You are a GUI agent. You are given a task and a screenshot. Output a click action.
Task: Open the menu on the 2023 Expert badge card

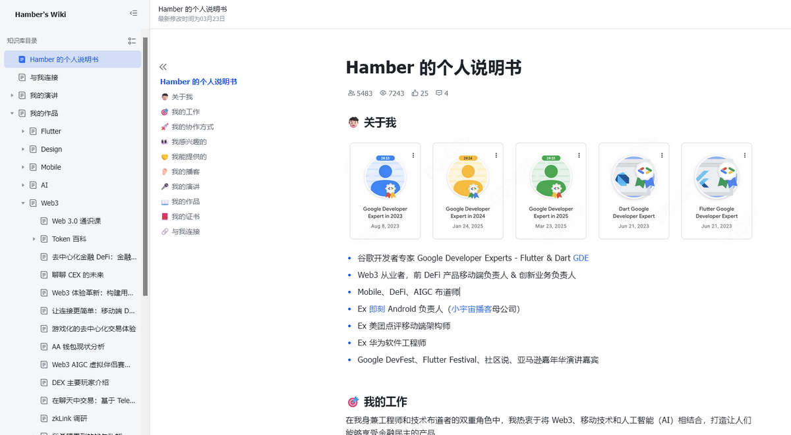coord(413,155)
